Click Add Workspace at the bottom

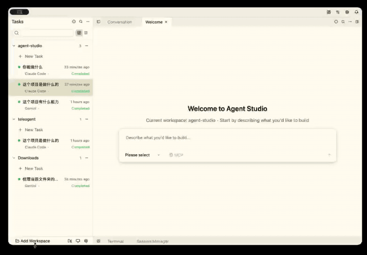(x=33, y=241)
